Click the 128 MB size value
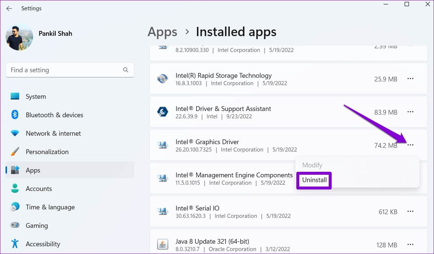This screenshot has width=434, height=254. (x=387, y=245)
